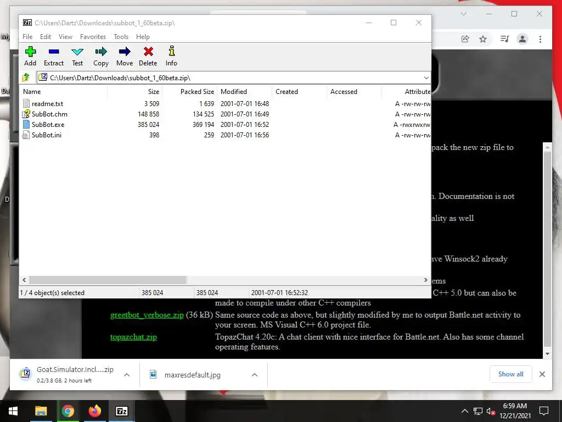Image resolution: width=562 pixels, height=422 pixels.
Task: Open topazchat.zip download link
Action: [133, 337]
